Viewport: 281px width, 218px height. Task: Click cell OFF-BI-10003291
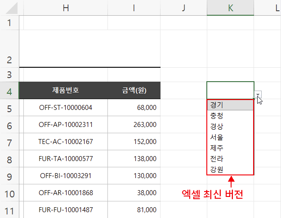pos(66,176)
